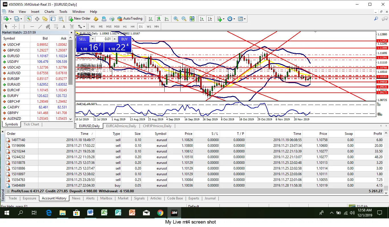This screenshot has width=389, height=227.
Task: Zoom in the chart
Action: pyautogui.click(x=176, y=19)
